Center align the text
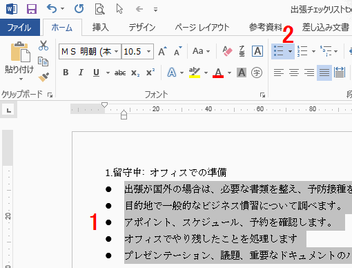Screen dimensions: 352x268 click(x=294, y=73)
